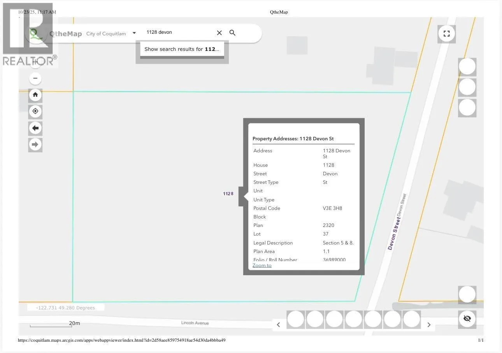Go to next map extent arrow
This screenshot has width=502, height=353.
click(x=35, y=145)
